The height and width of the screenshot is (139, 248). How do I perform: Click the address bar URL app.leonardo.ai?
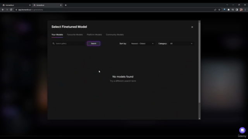point(30,10)
